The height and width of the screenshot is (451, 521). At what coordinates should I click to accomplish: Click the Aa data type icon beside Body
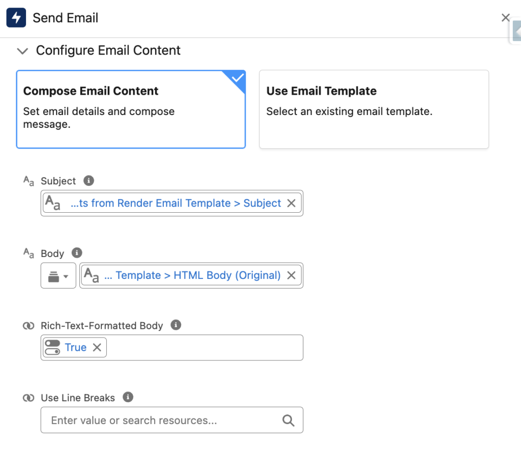point(28,252)
